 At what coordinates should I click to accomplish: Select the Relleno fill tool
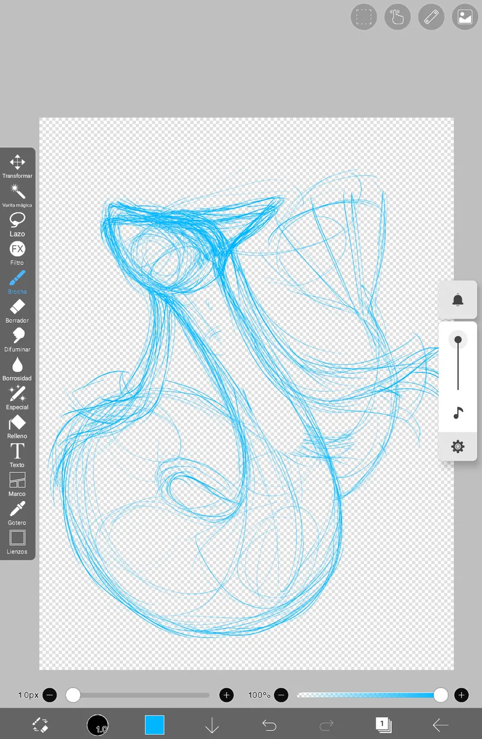(17, 427)
